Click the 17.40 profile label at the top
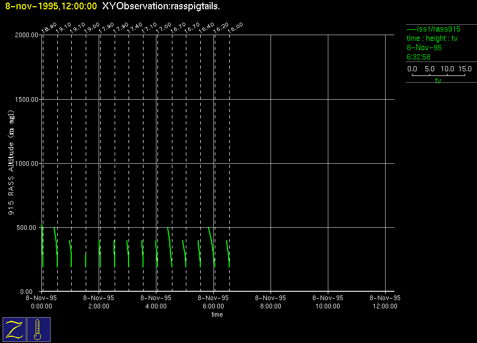 click(135, 28)
